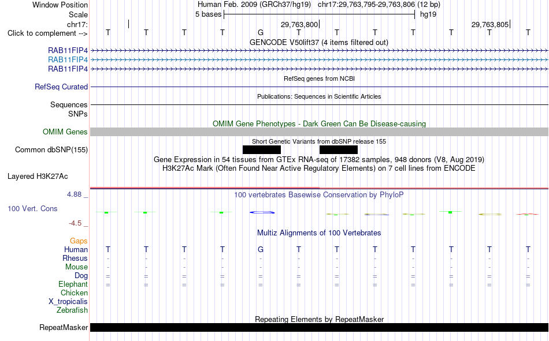Click the '5 bases' scale bar label
The width and height of the screenshot is (549, 341).
click(208, 14)
